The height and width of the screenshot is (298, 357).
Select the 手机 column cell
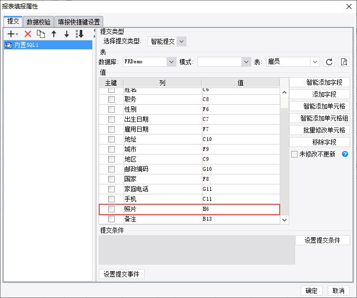coord(163,199)
